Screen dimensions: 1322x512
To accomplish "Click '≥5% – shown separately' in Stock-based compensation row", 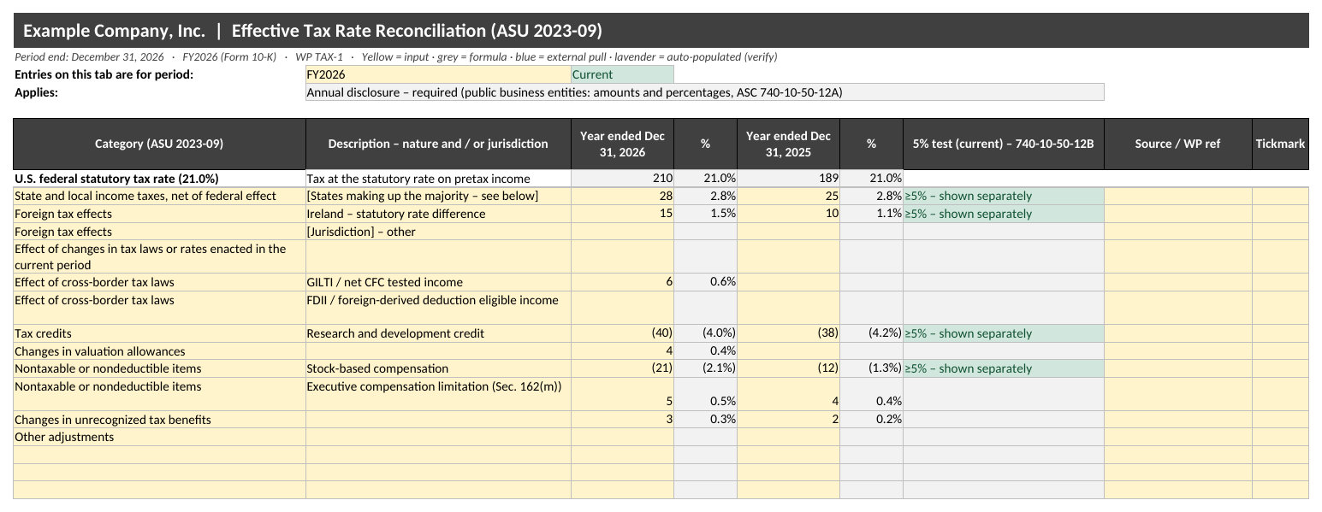I will (x=1003, y=368).
